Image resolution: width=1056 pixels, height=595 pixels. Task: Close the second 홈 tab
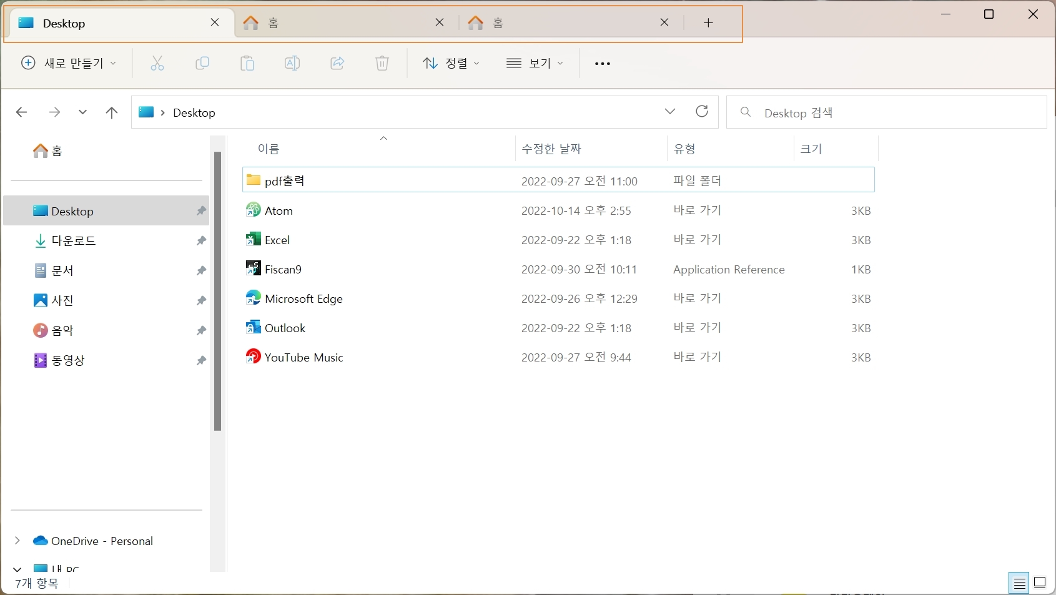(x=440, y=22)
